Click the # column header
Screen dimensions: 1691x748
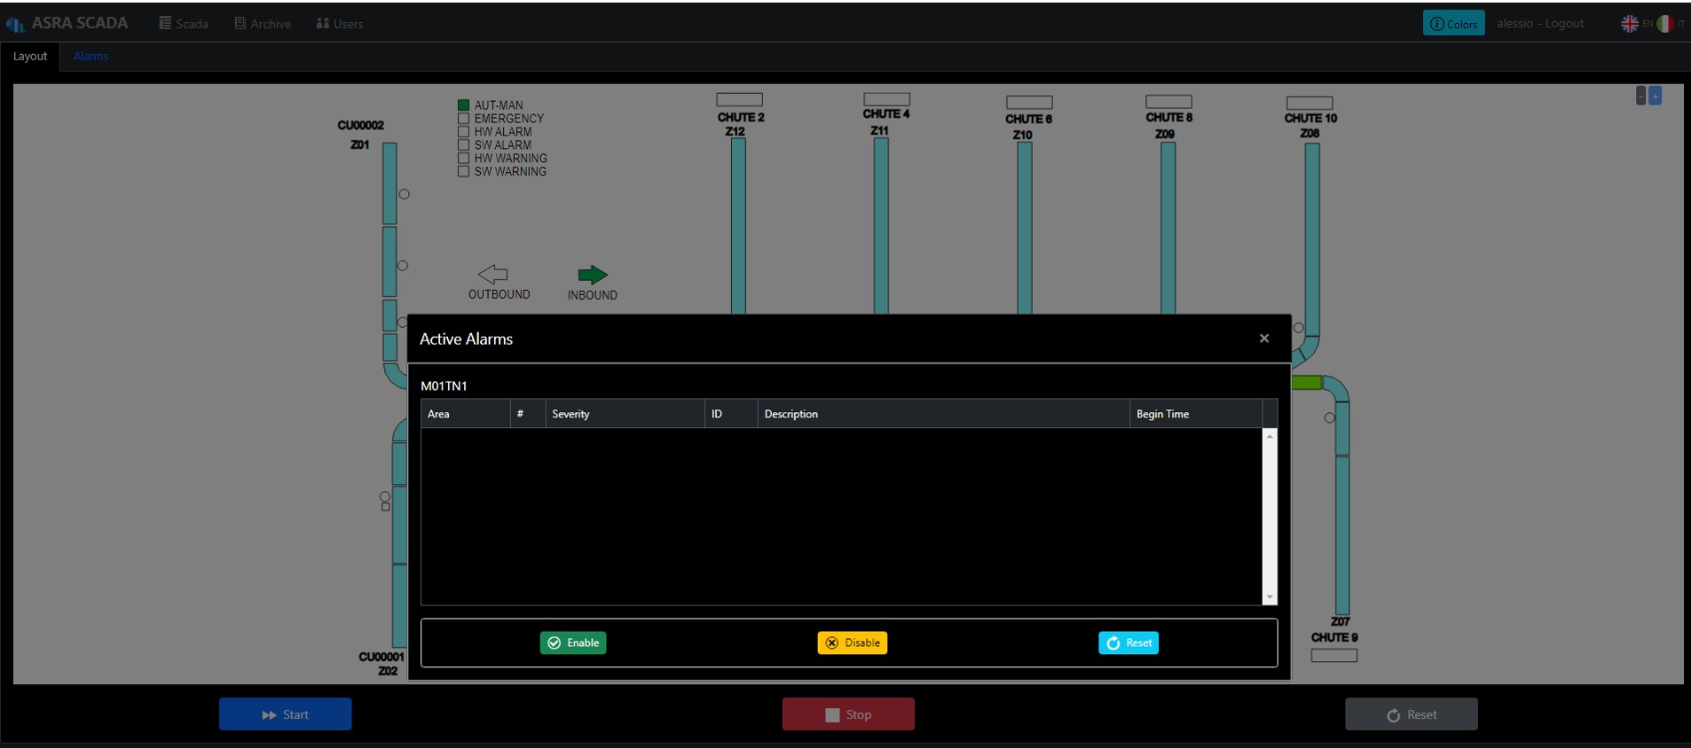click(x=528, y=414)
